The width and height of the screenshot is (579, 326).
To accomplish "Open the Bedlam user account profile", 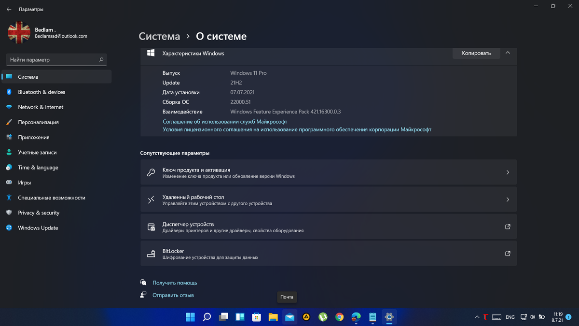I will pos(48,33).
